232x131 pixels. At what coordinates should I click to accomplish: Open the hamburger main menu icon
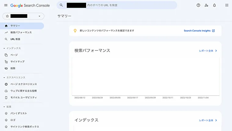click(x=6, y=5)
